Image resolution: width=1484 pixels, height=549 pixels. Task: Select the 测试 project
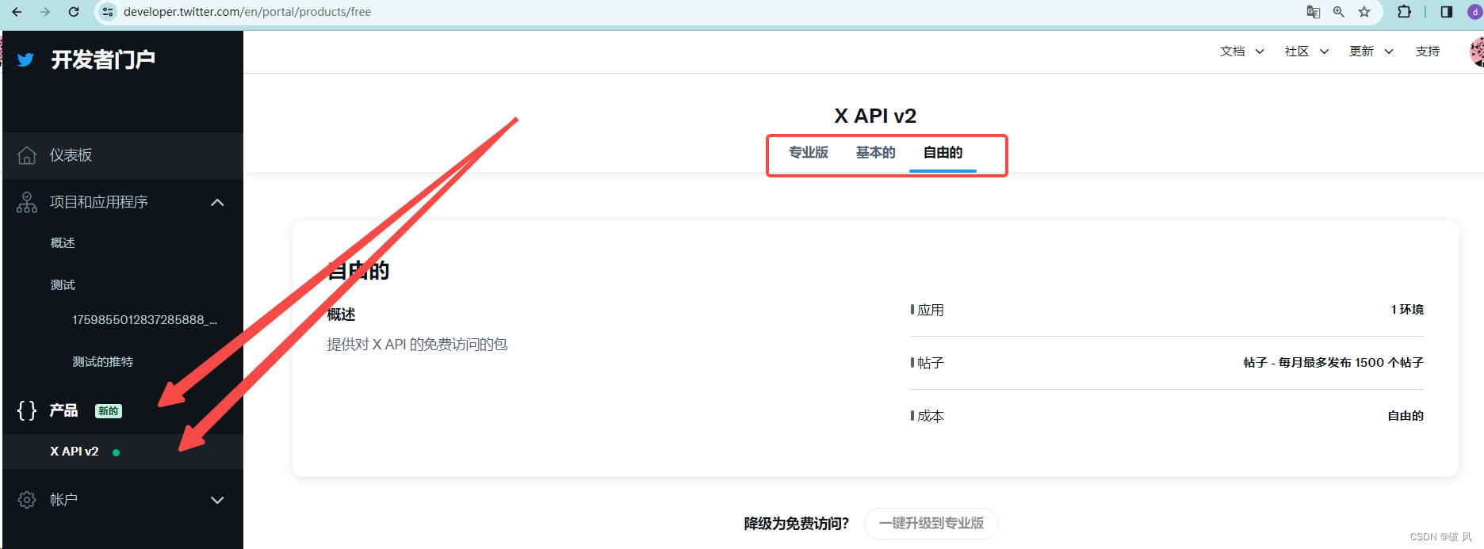pyautogui.click(x=63, y=285)
